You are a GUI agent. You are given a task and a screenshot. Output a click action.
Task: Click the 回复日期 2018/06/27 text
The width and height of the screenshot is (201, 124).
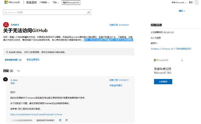point(119,80)
